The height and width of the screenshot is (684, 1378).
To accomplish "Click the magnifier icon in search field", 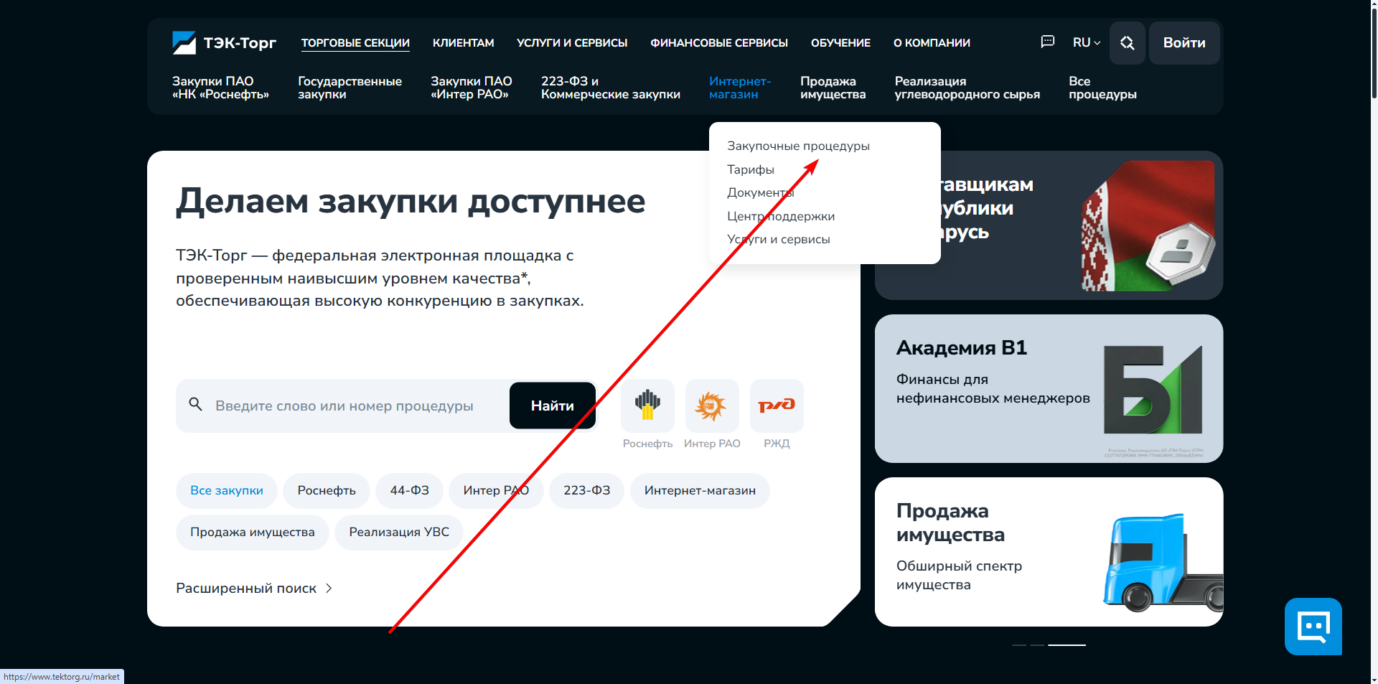I will pyautogui.click(x=195, y=405).
